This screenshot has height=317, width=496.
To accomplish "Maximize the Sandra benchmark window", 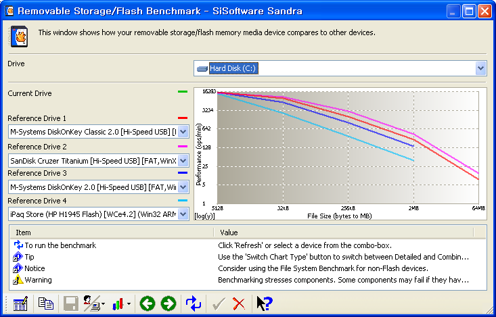I will coord(469,11).
